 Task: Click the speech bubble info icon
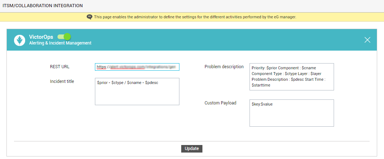click(x=90, y=17)
